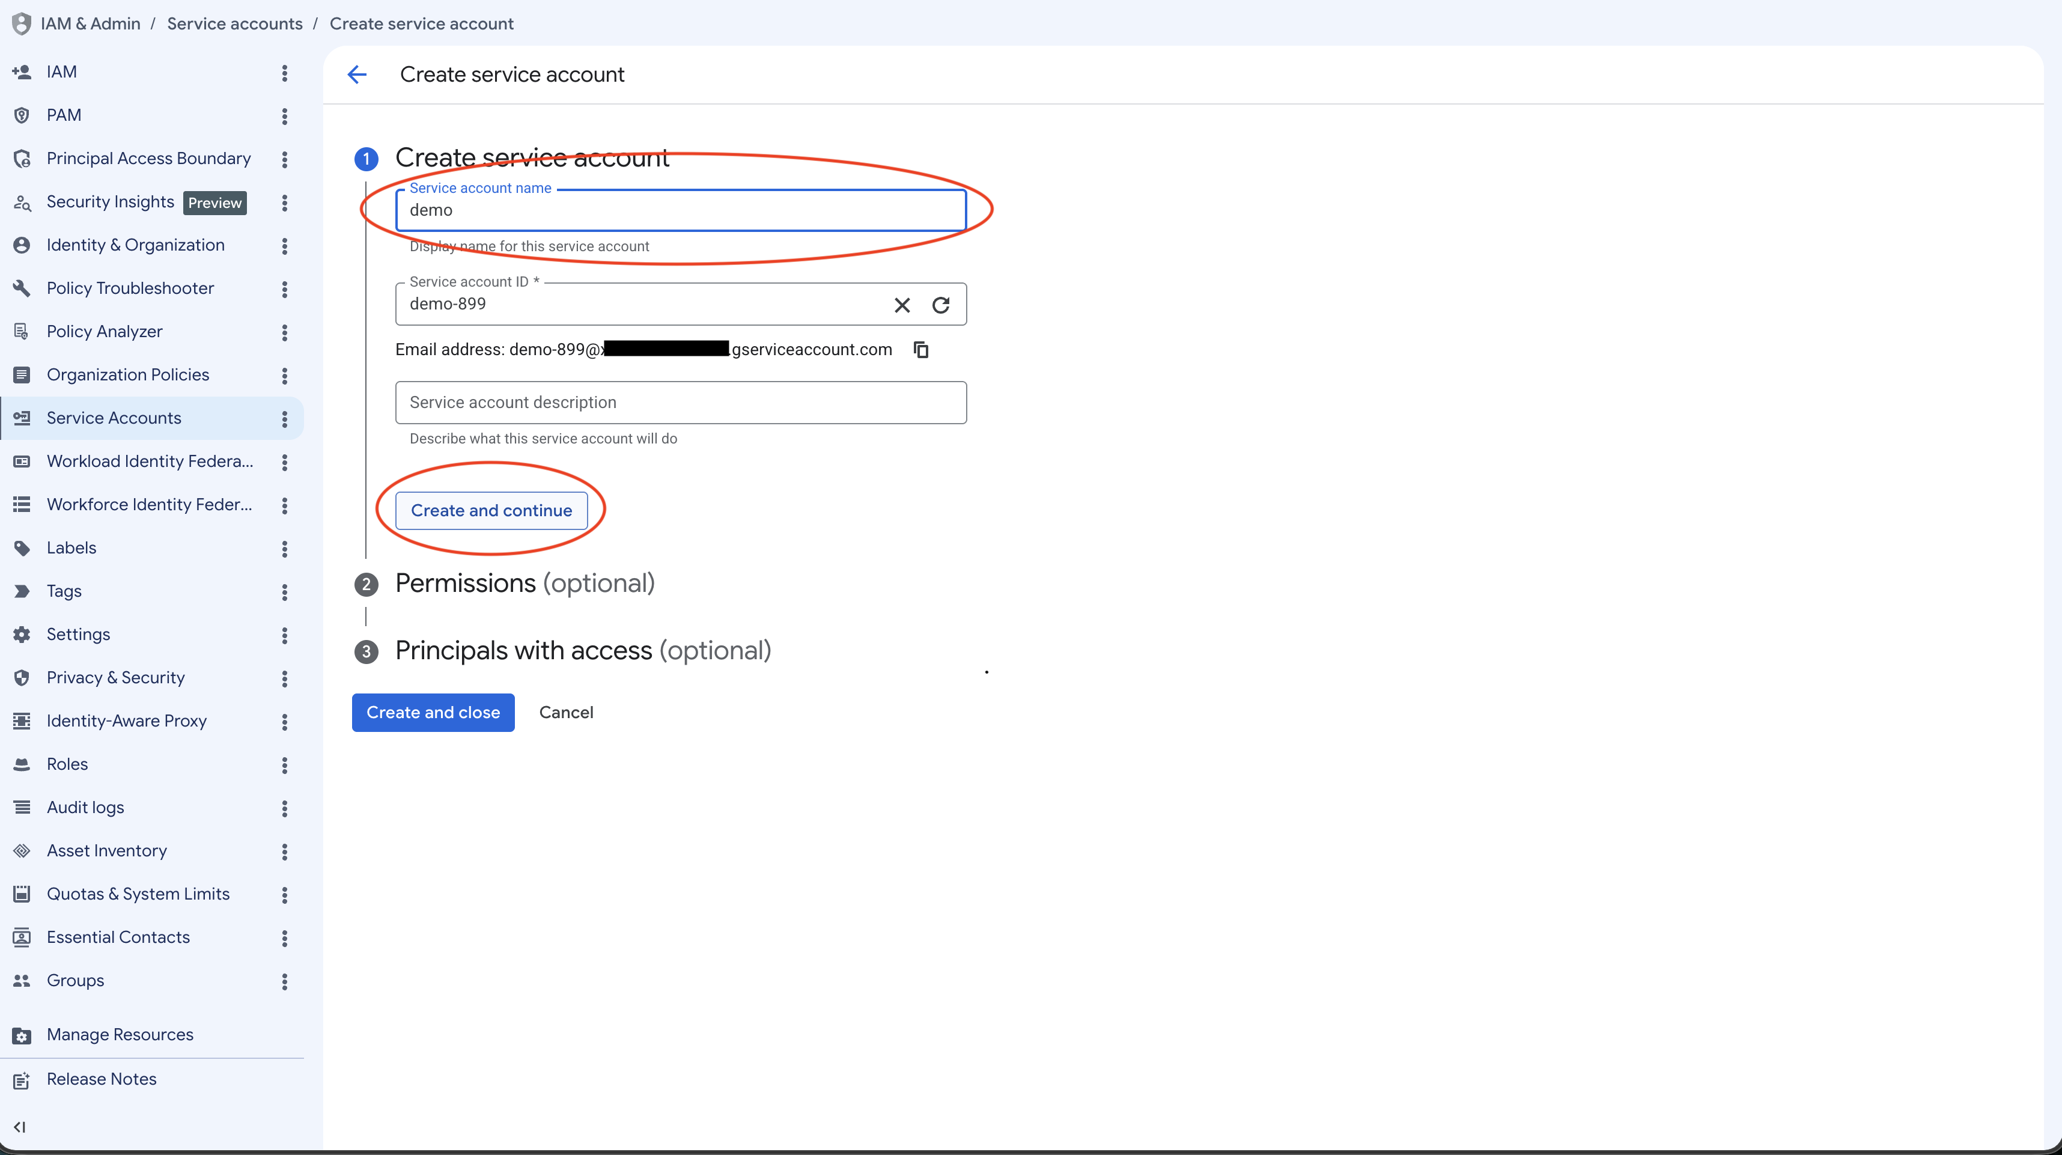The width and height of the screenshot is (2062, 1155).
Task: Collapse the sidebar navigation panel
Action: click(x=20, y=1127)
